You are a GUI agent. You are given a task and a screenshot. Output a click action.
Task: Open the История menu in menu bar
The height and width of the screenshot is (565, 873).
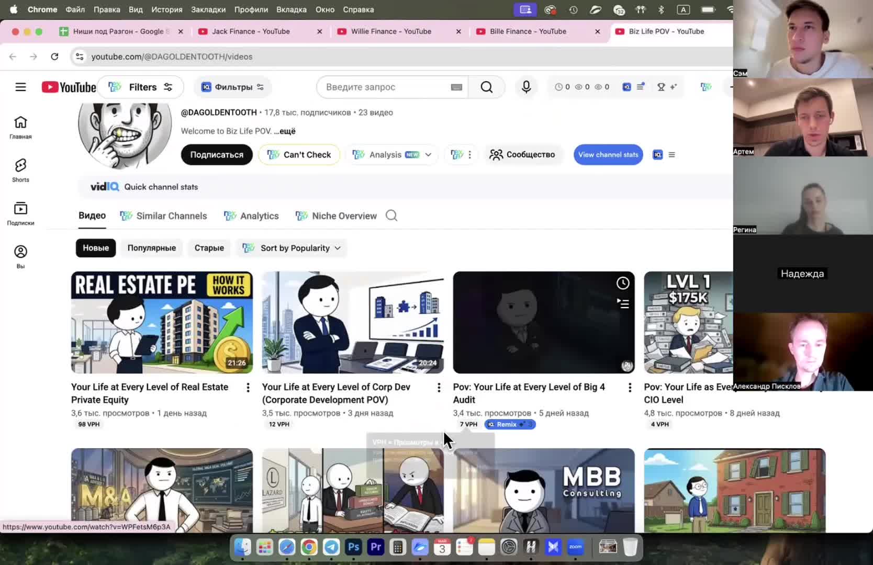pos(167,9)
